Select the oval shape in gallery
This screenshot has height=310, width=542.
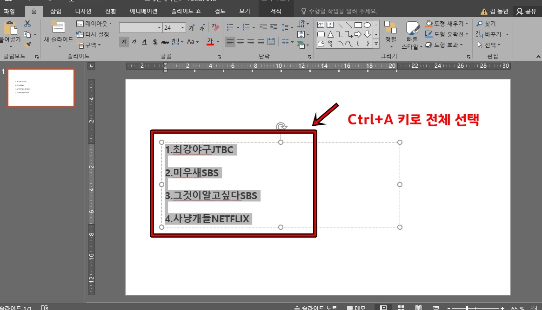pyautogui.click(x=368, y=25)
